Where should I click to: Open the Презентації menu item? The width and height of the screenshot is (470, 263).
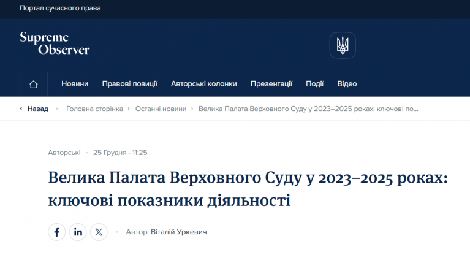(x=271, y=84)
